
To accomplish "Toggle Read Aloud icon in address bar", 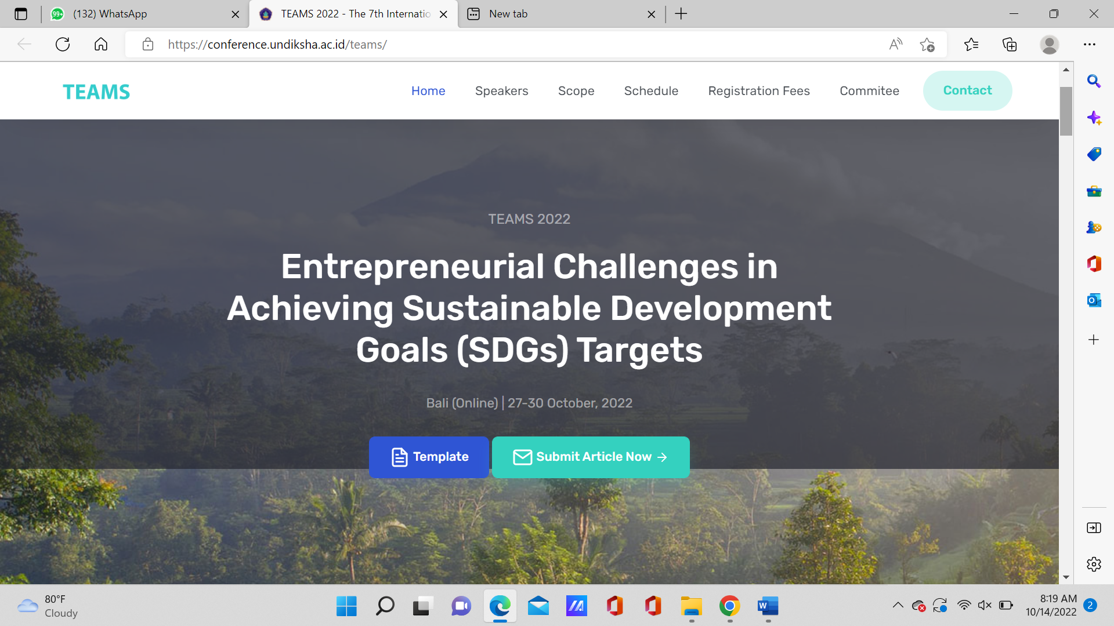I will click(895, 44).
